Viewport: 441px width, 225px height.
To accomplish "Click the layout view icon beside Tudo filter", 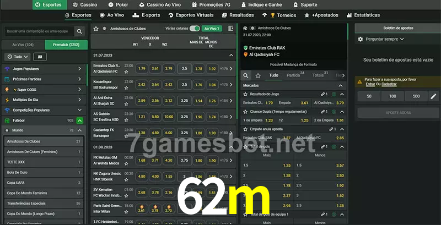I will (x=40, y=57).
